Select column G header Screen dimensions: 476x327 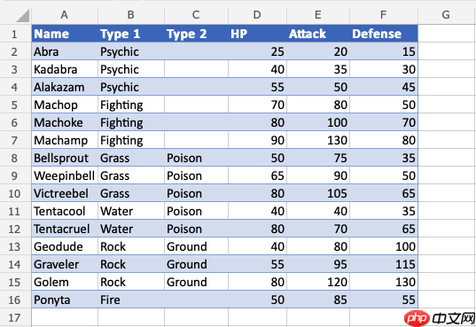tap(446, 15)
